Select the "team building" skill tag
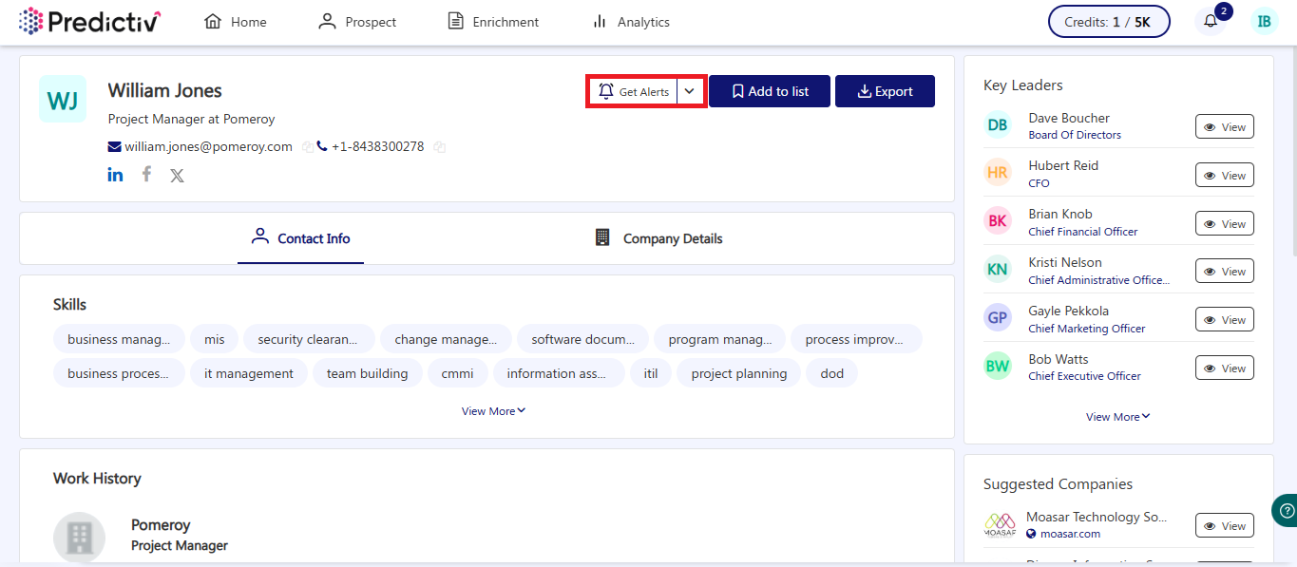 (368, 373)
